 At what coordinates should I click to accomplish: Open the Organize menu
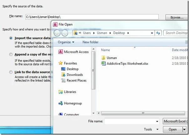point(66,42)
